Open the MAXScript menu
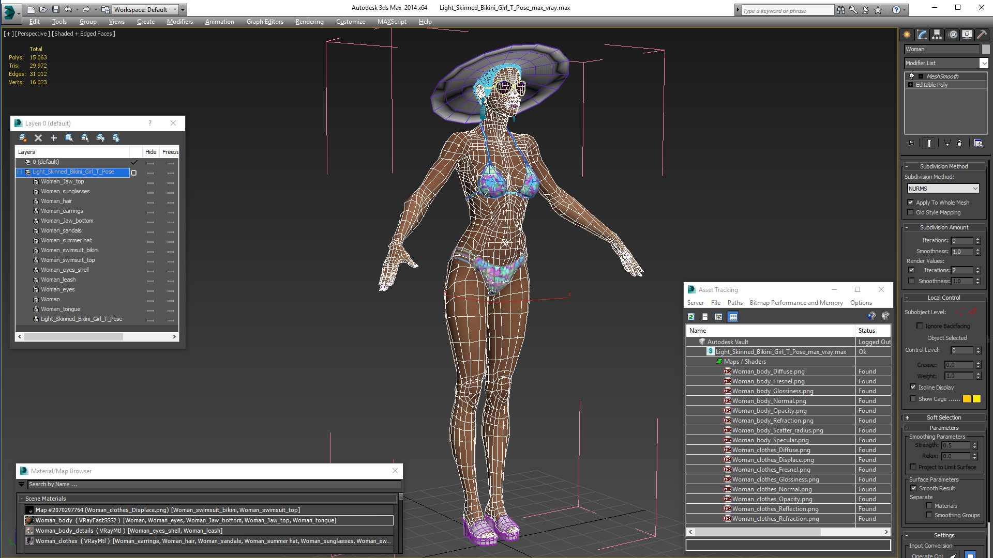Screen dimensions: 993x558 pyautogui.click(x=392, y=22)
